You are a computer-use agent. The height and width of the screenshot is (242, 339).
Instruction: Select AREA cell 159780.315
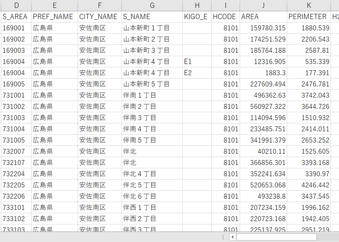click(x=263, y=28)
